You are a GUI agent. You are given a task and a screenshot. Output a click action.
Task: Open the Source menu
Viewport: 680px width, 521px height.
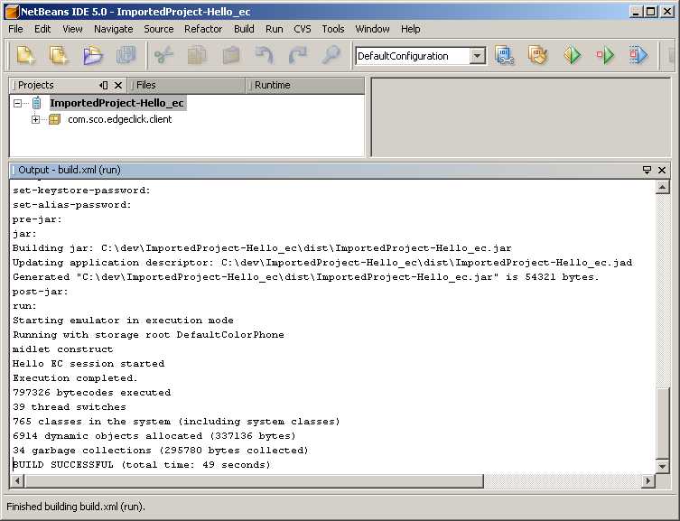pos(159,29)
